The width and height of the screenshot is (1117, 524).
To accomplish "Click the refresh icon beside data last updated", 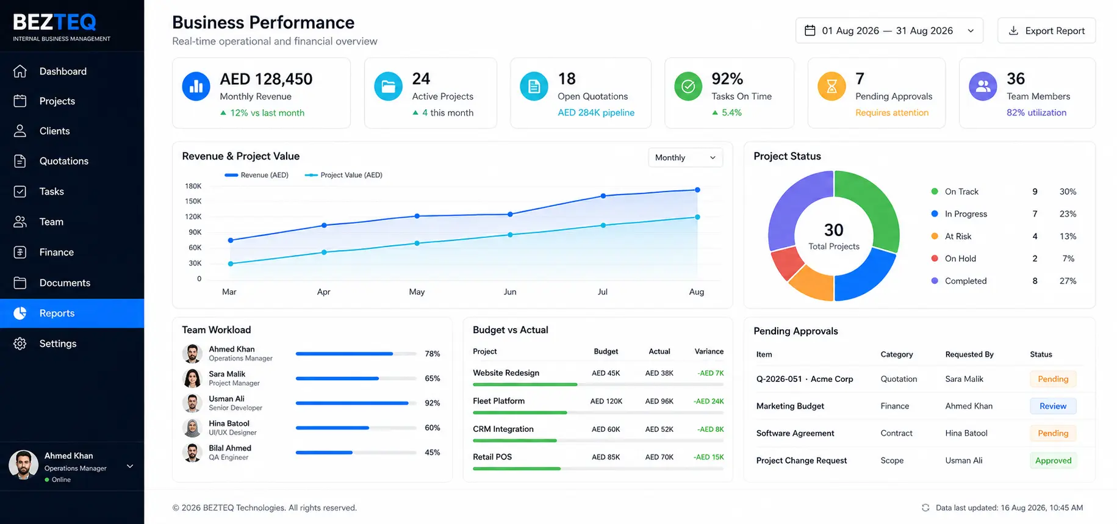I will coord(925,508).
